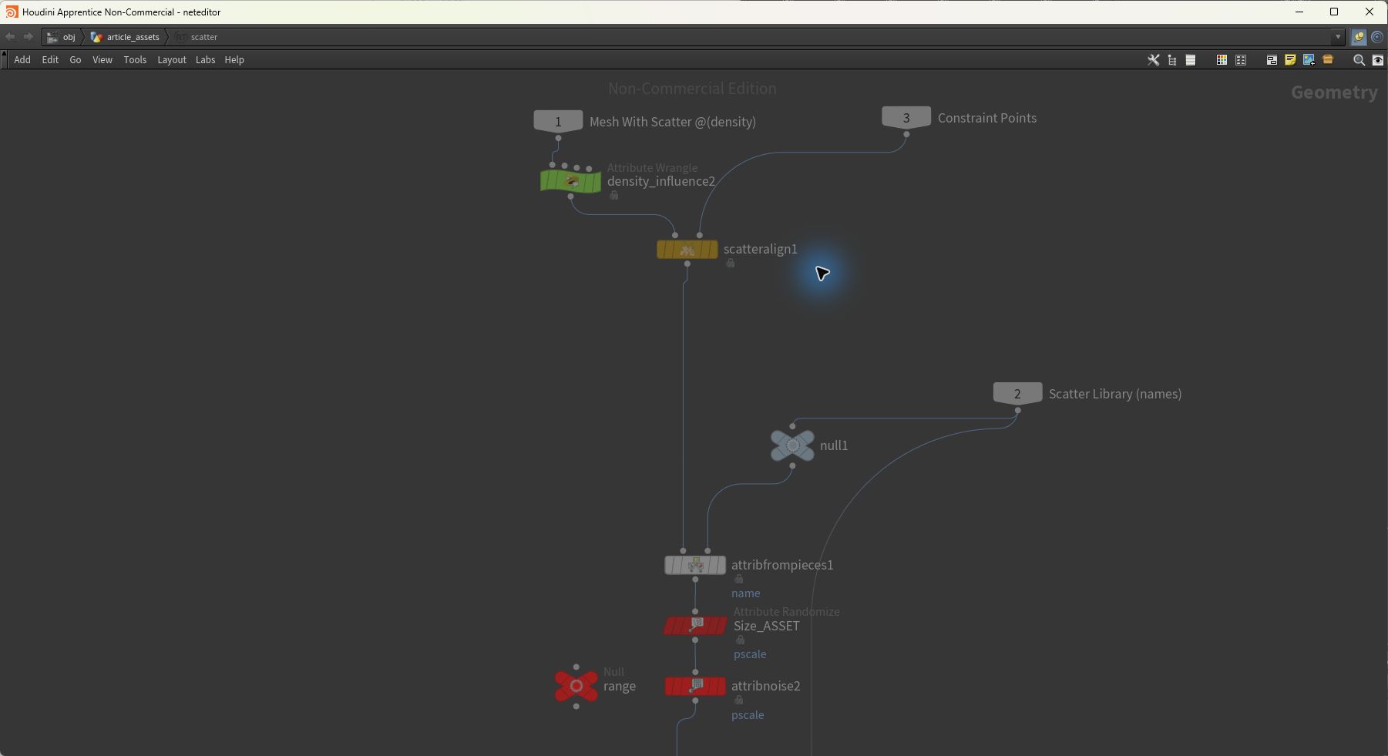Toggle the display options eye icon
This screenshot has height=756, width=1388.
(1378, 60)
